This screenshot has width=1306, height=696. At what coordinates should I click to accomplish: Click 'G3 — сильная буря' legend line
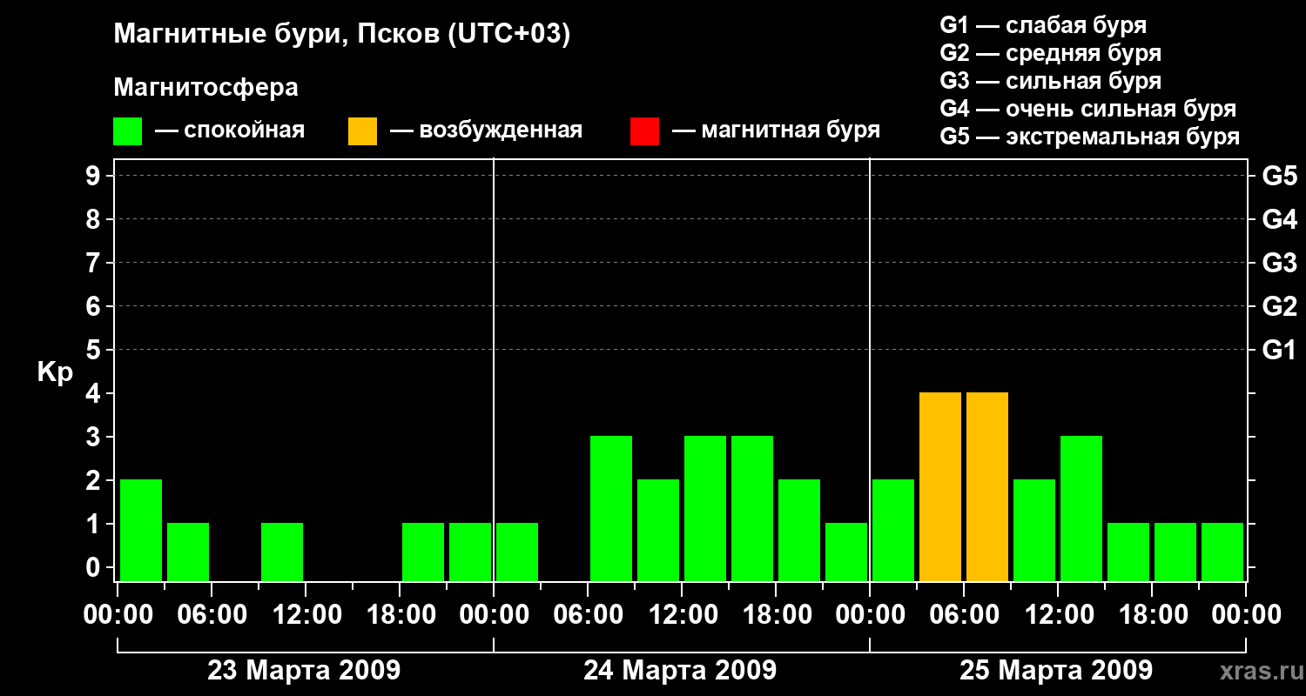click(1050, 81)
